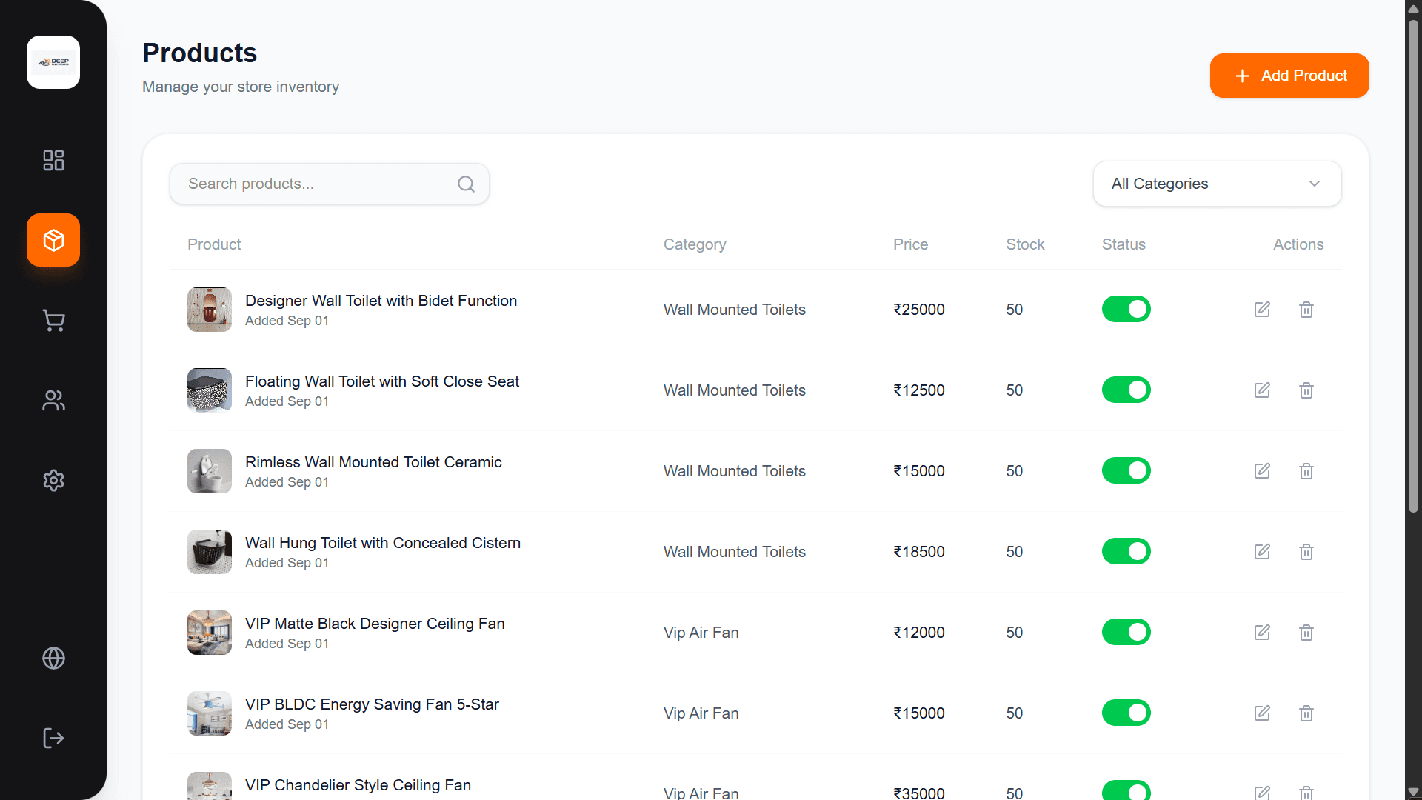This screenshot has width=1422, height=800.
Task: Click the Category column header
Action: [695, 244]
